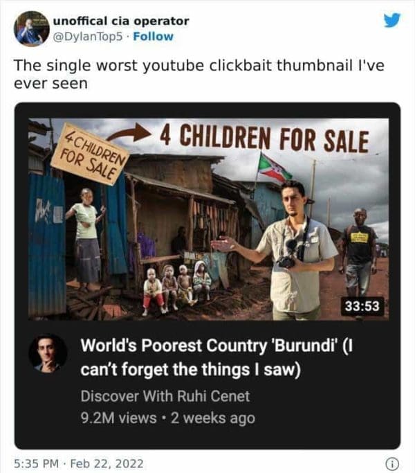Click the 2 weeks ago upload text
This screenshot has height=473, width=415.
click(213, 418)
